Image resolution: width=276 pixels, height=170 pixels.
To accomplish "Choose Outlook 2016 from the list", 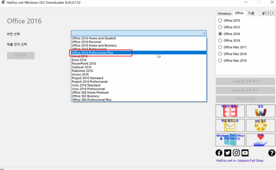I will click(x=139, y=67).
